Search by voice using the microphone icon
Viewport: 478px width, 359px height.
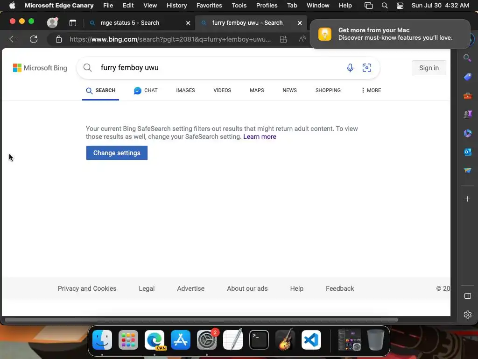coord(350,67)
